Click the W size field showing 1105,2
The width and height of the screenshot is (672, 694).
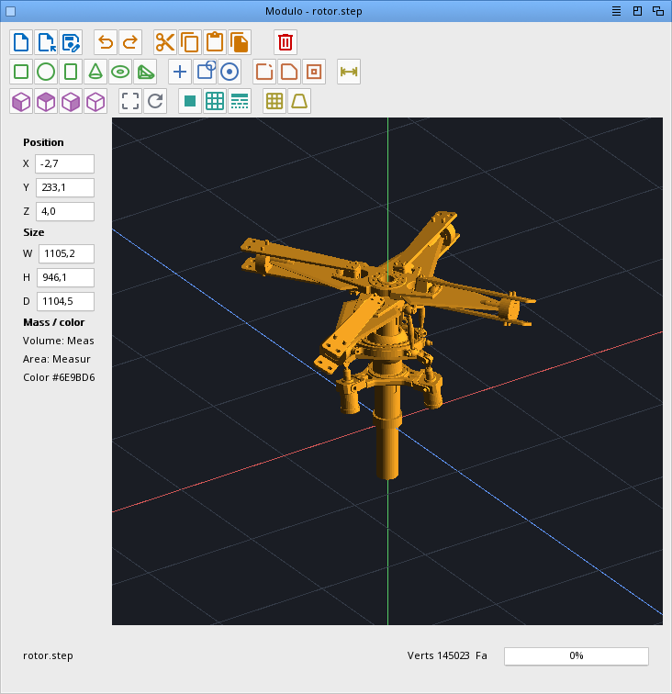[66, 253]
